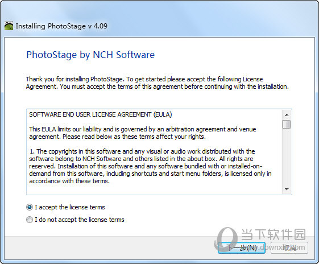Image resolution: width=319 pixels, height=264 pixels.
Task: Click inside the license agreement text box
Action: 155,152
